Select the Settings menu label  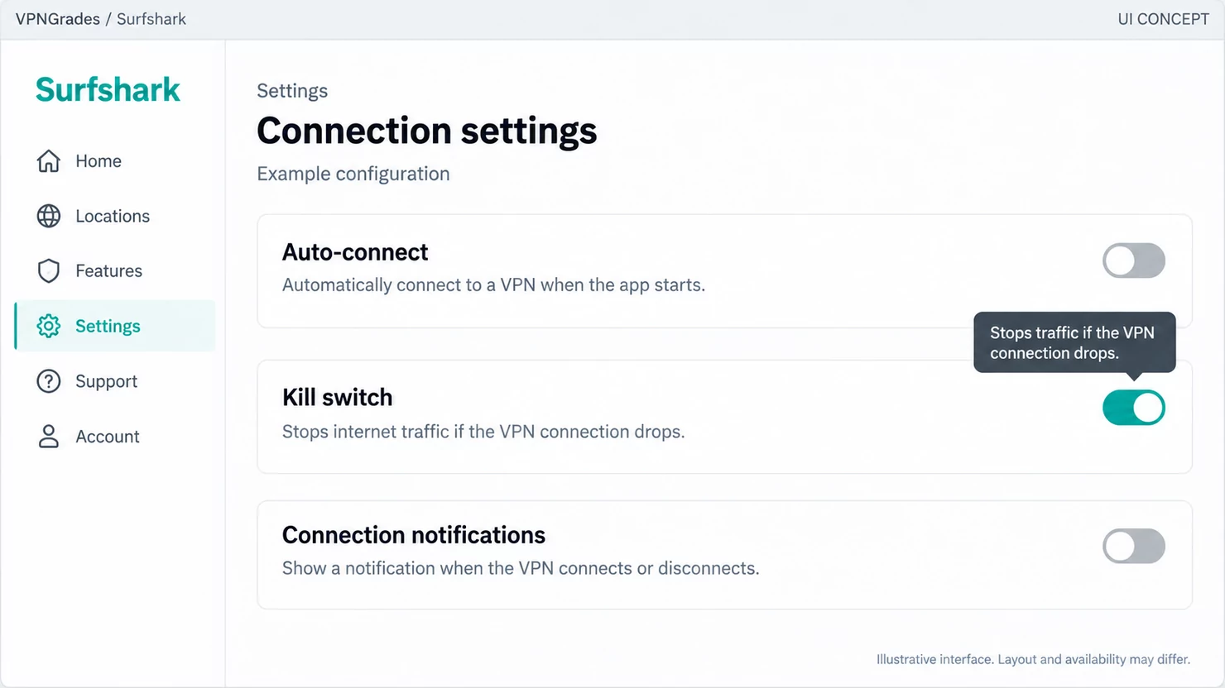[x=108, y=326]
